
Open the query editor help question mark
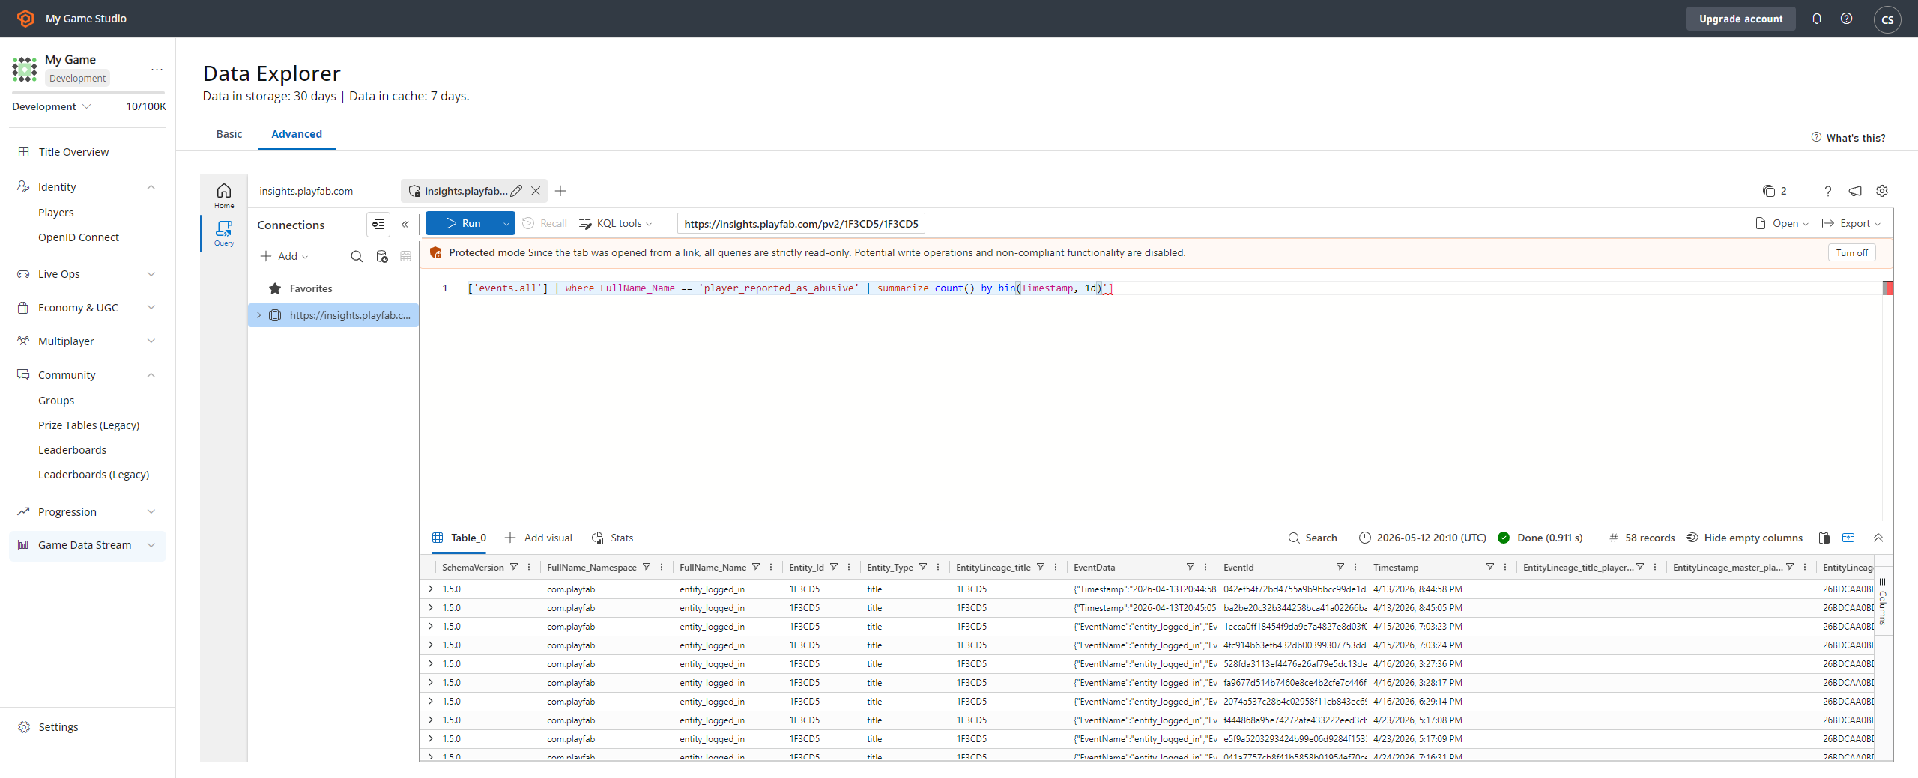(x=1828, y=191)
